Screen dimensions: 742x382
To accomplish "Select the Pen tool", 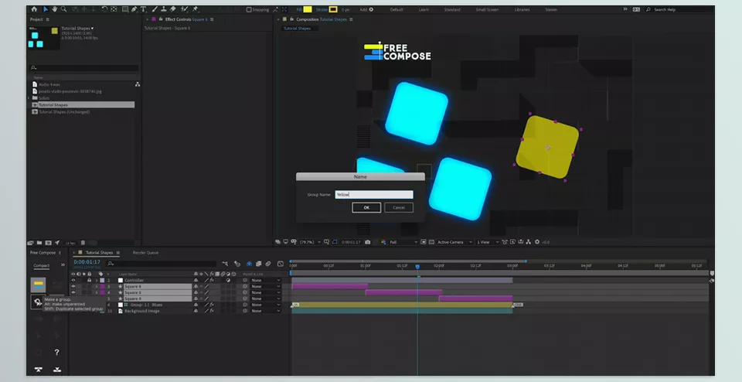I will (x=134, y=9).
